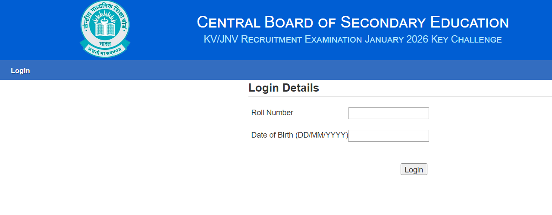This screenshot has width=552, height=215.
Task: Click the Login Details heading
Action: pos(284,88)
